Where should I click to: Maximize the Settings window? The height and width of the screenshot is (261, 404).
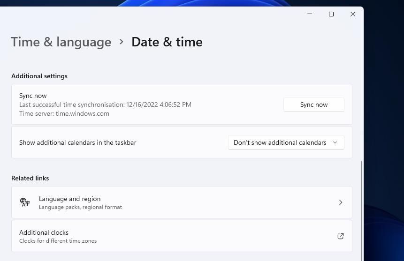point(331,14)
